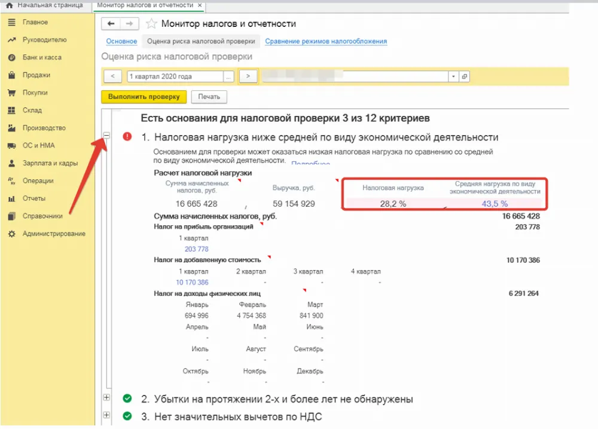Viewport: 598px width, 429px height.
Task: Open the 43,5 % average load link
Action: point(495,204)
